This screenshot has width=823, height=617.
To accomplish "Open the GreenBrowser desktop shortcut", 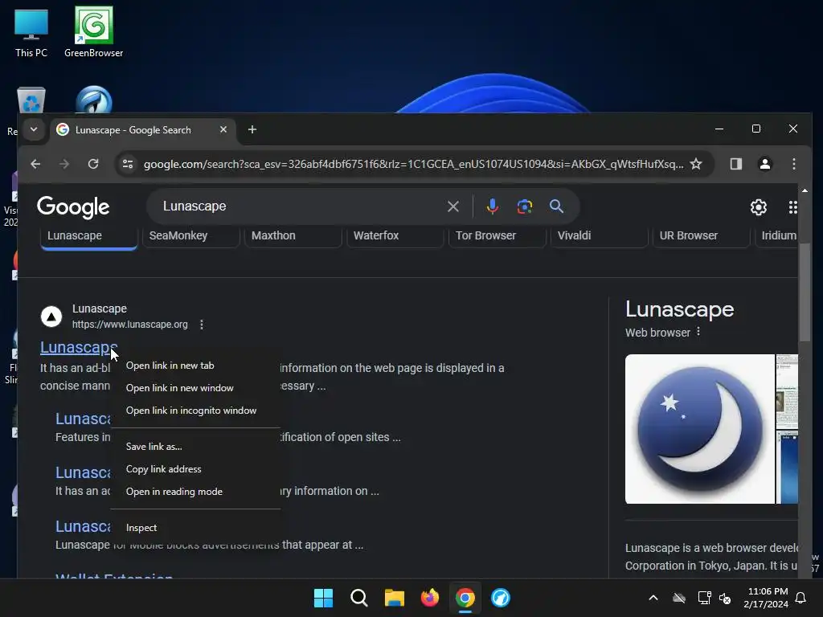I will (x=93, y=32).
